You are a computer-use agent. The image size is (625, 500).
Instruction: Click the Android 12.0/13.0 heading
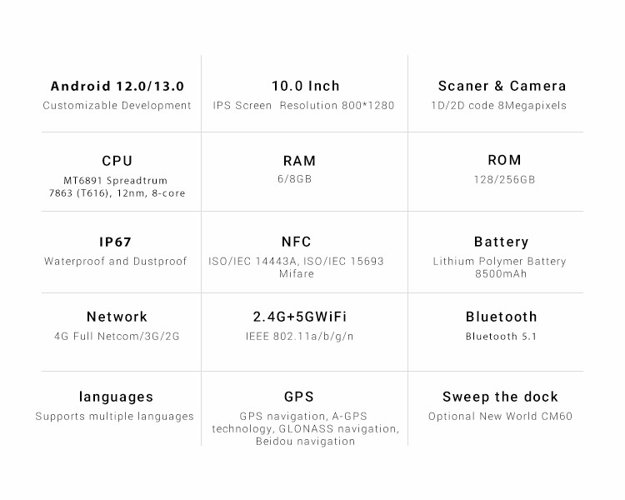117,86
